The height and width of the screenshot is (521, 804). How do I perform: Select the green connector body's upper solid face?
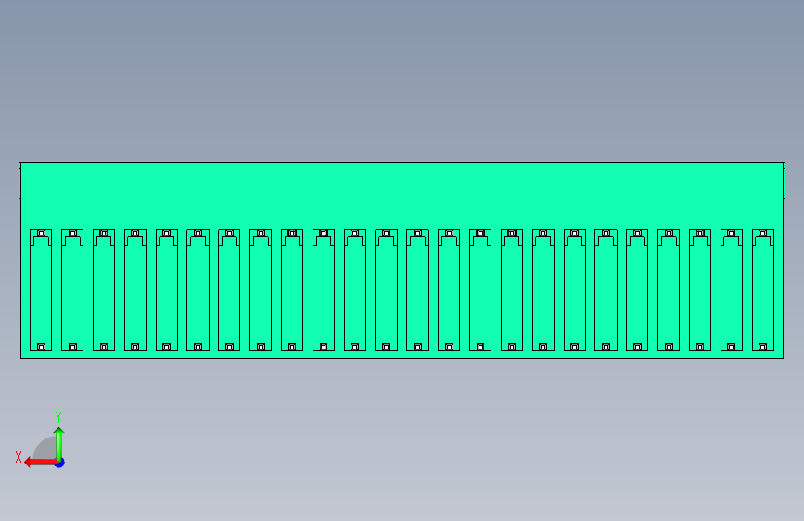pyautogui.click(x=402, y=196)
